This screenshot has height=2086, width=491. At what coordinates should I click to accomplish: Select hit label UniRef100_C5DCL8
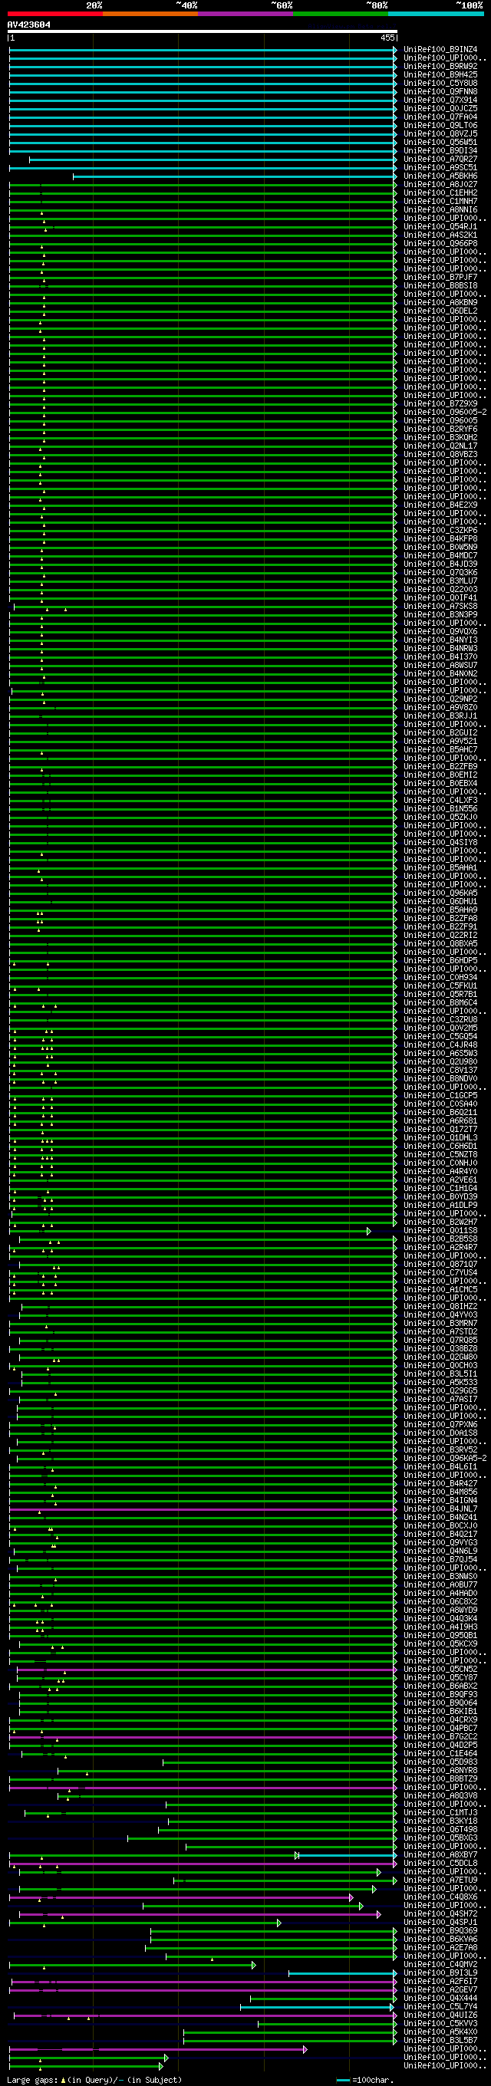441,1864
